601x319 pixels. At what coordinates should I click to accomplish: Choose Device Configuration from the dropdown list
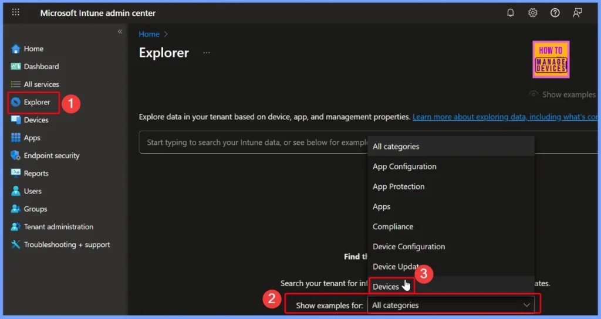[451, 246]
